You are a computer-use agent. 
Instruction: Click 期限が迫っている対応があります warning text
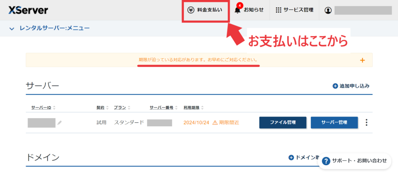coord(199,60)
